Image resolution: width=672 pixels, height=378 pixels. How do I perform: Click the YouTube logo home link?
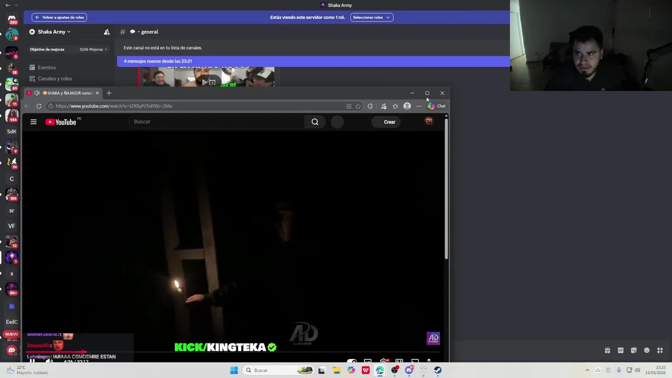click(61, 122)
